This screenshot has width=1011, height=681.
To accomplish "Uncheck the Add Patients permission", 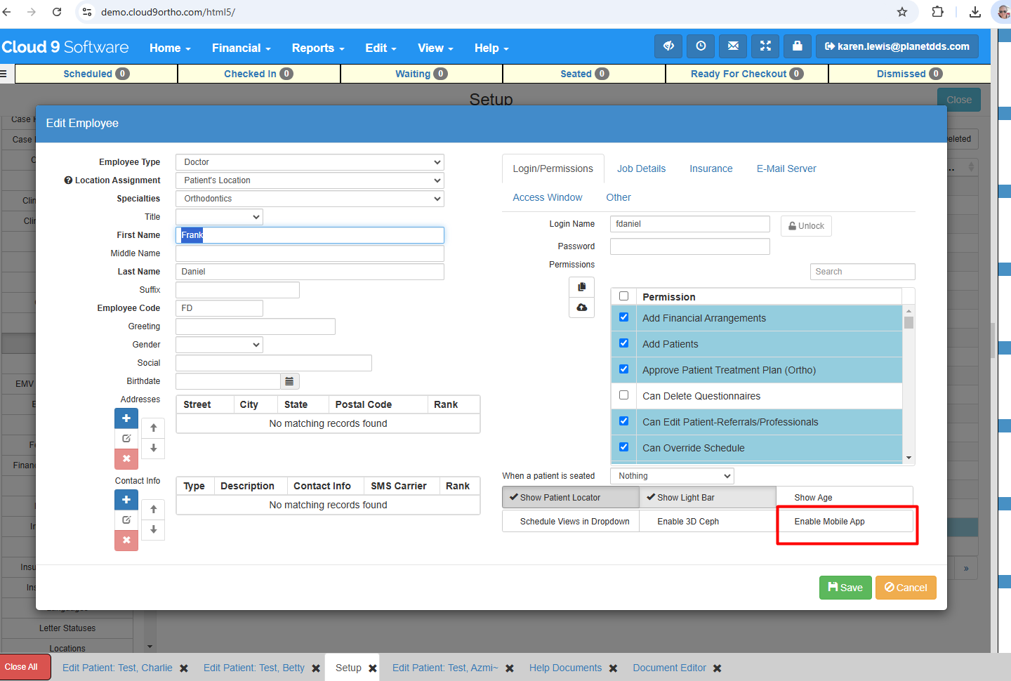I will [623, 343].
